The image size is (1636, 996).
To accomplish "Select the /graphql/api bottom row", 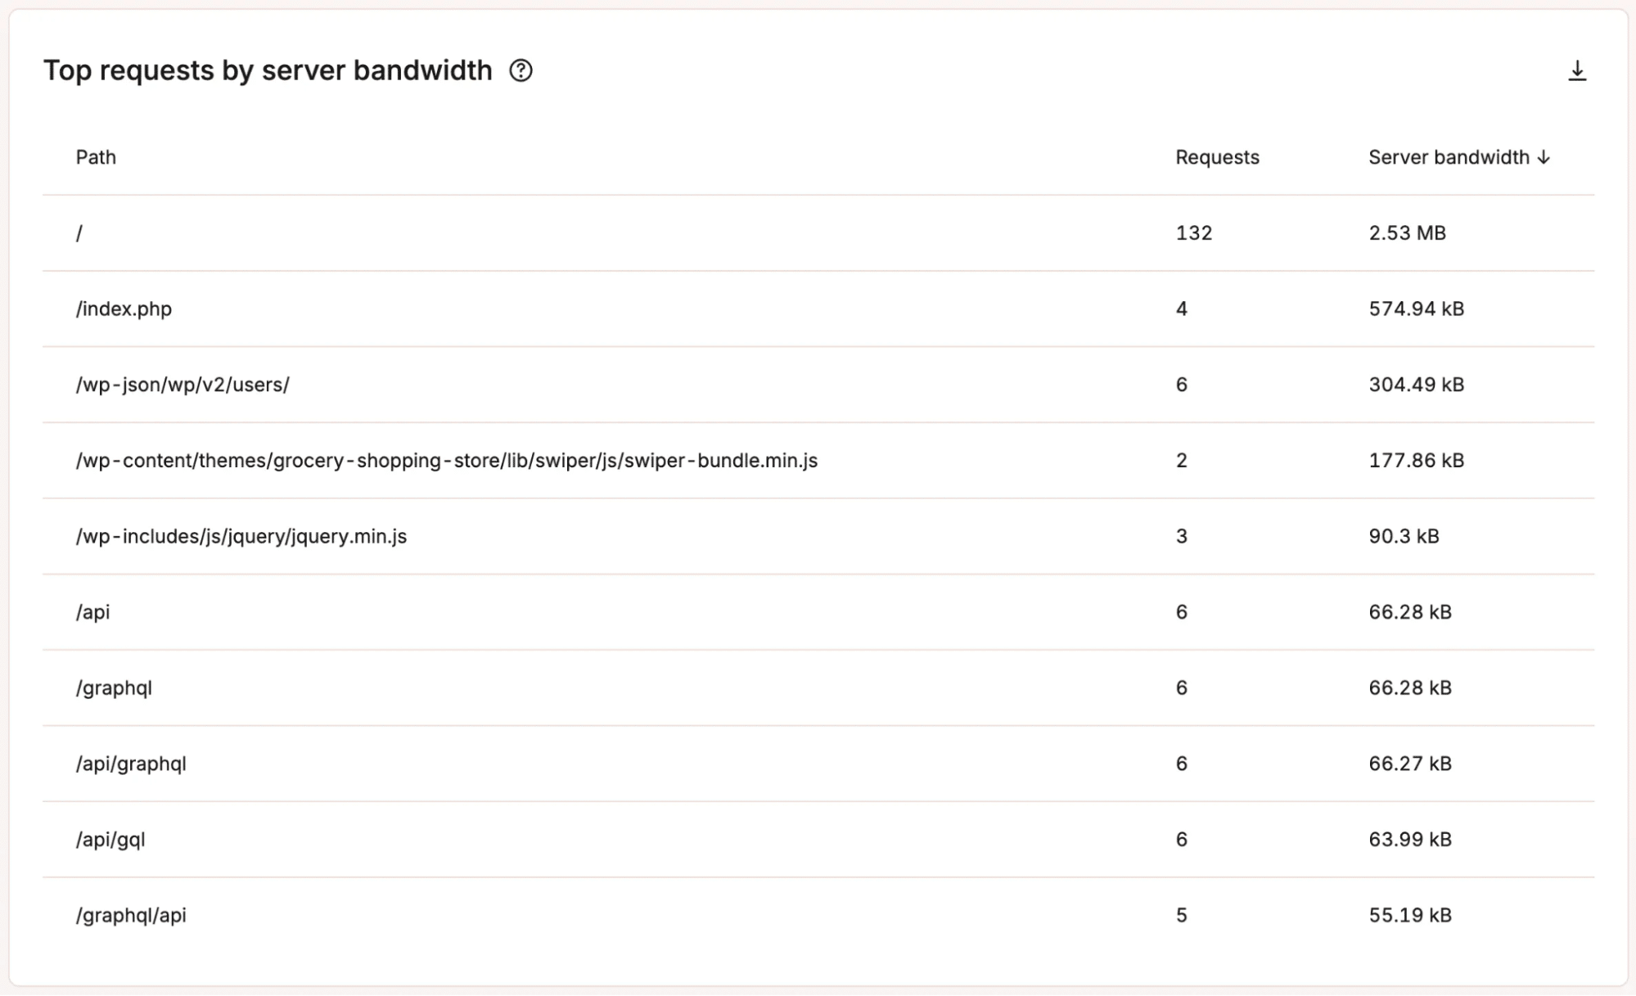I will (133, 915).
